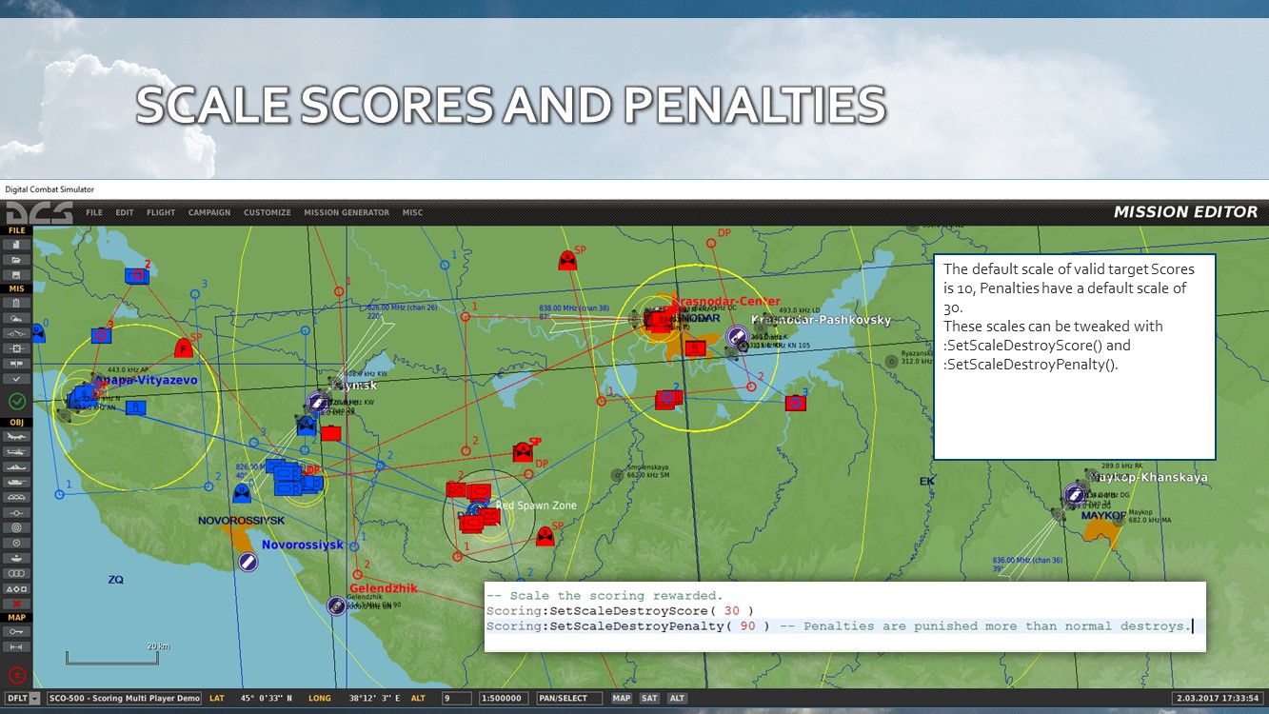Viewport: 1269px width, 714px height.
Task: Open the MISSION GENERATOR menu
Action: pyautogui.click(x=347, y=212)
